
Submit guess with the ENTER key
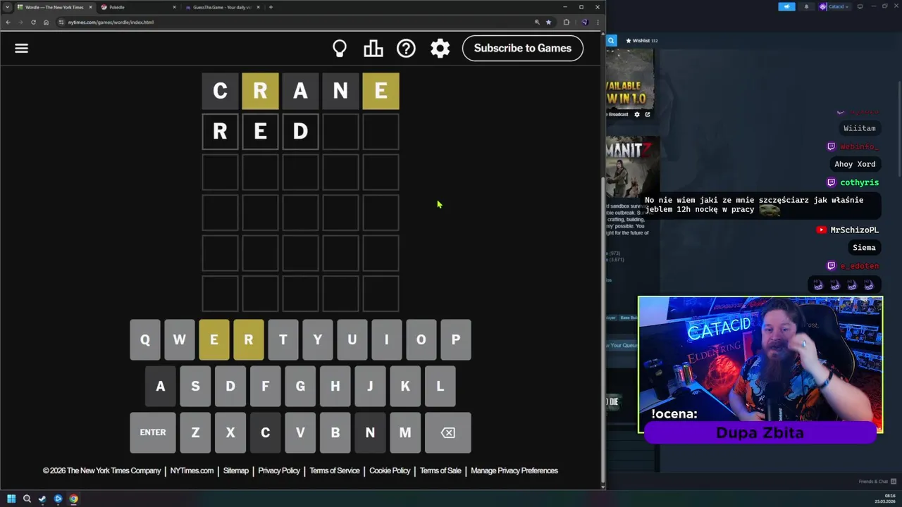coord(153,432)
